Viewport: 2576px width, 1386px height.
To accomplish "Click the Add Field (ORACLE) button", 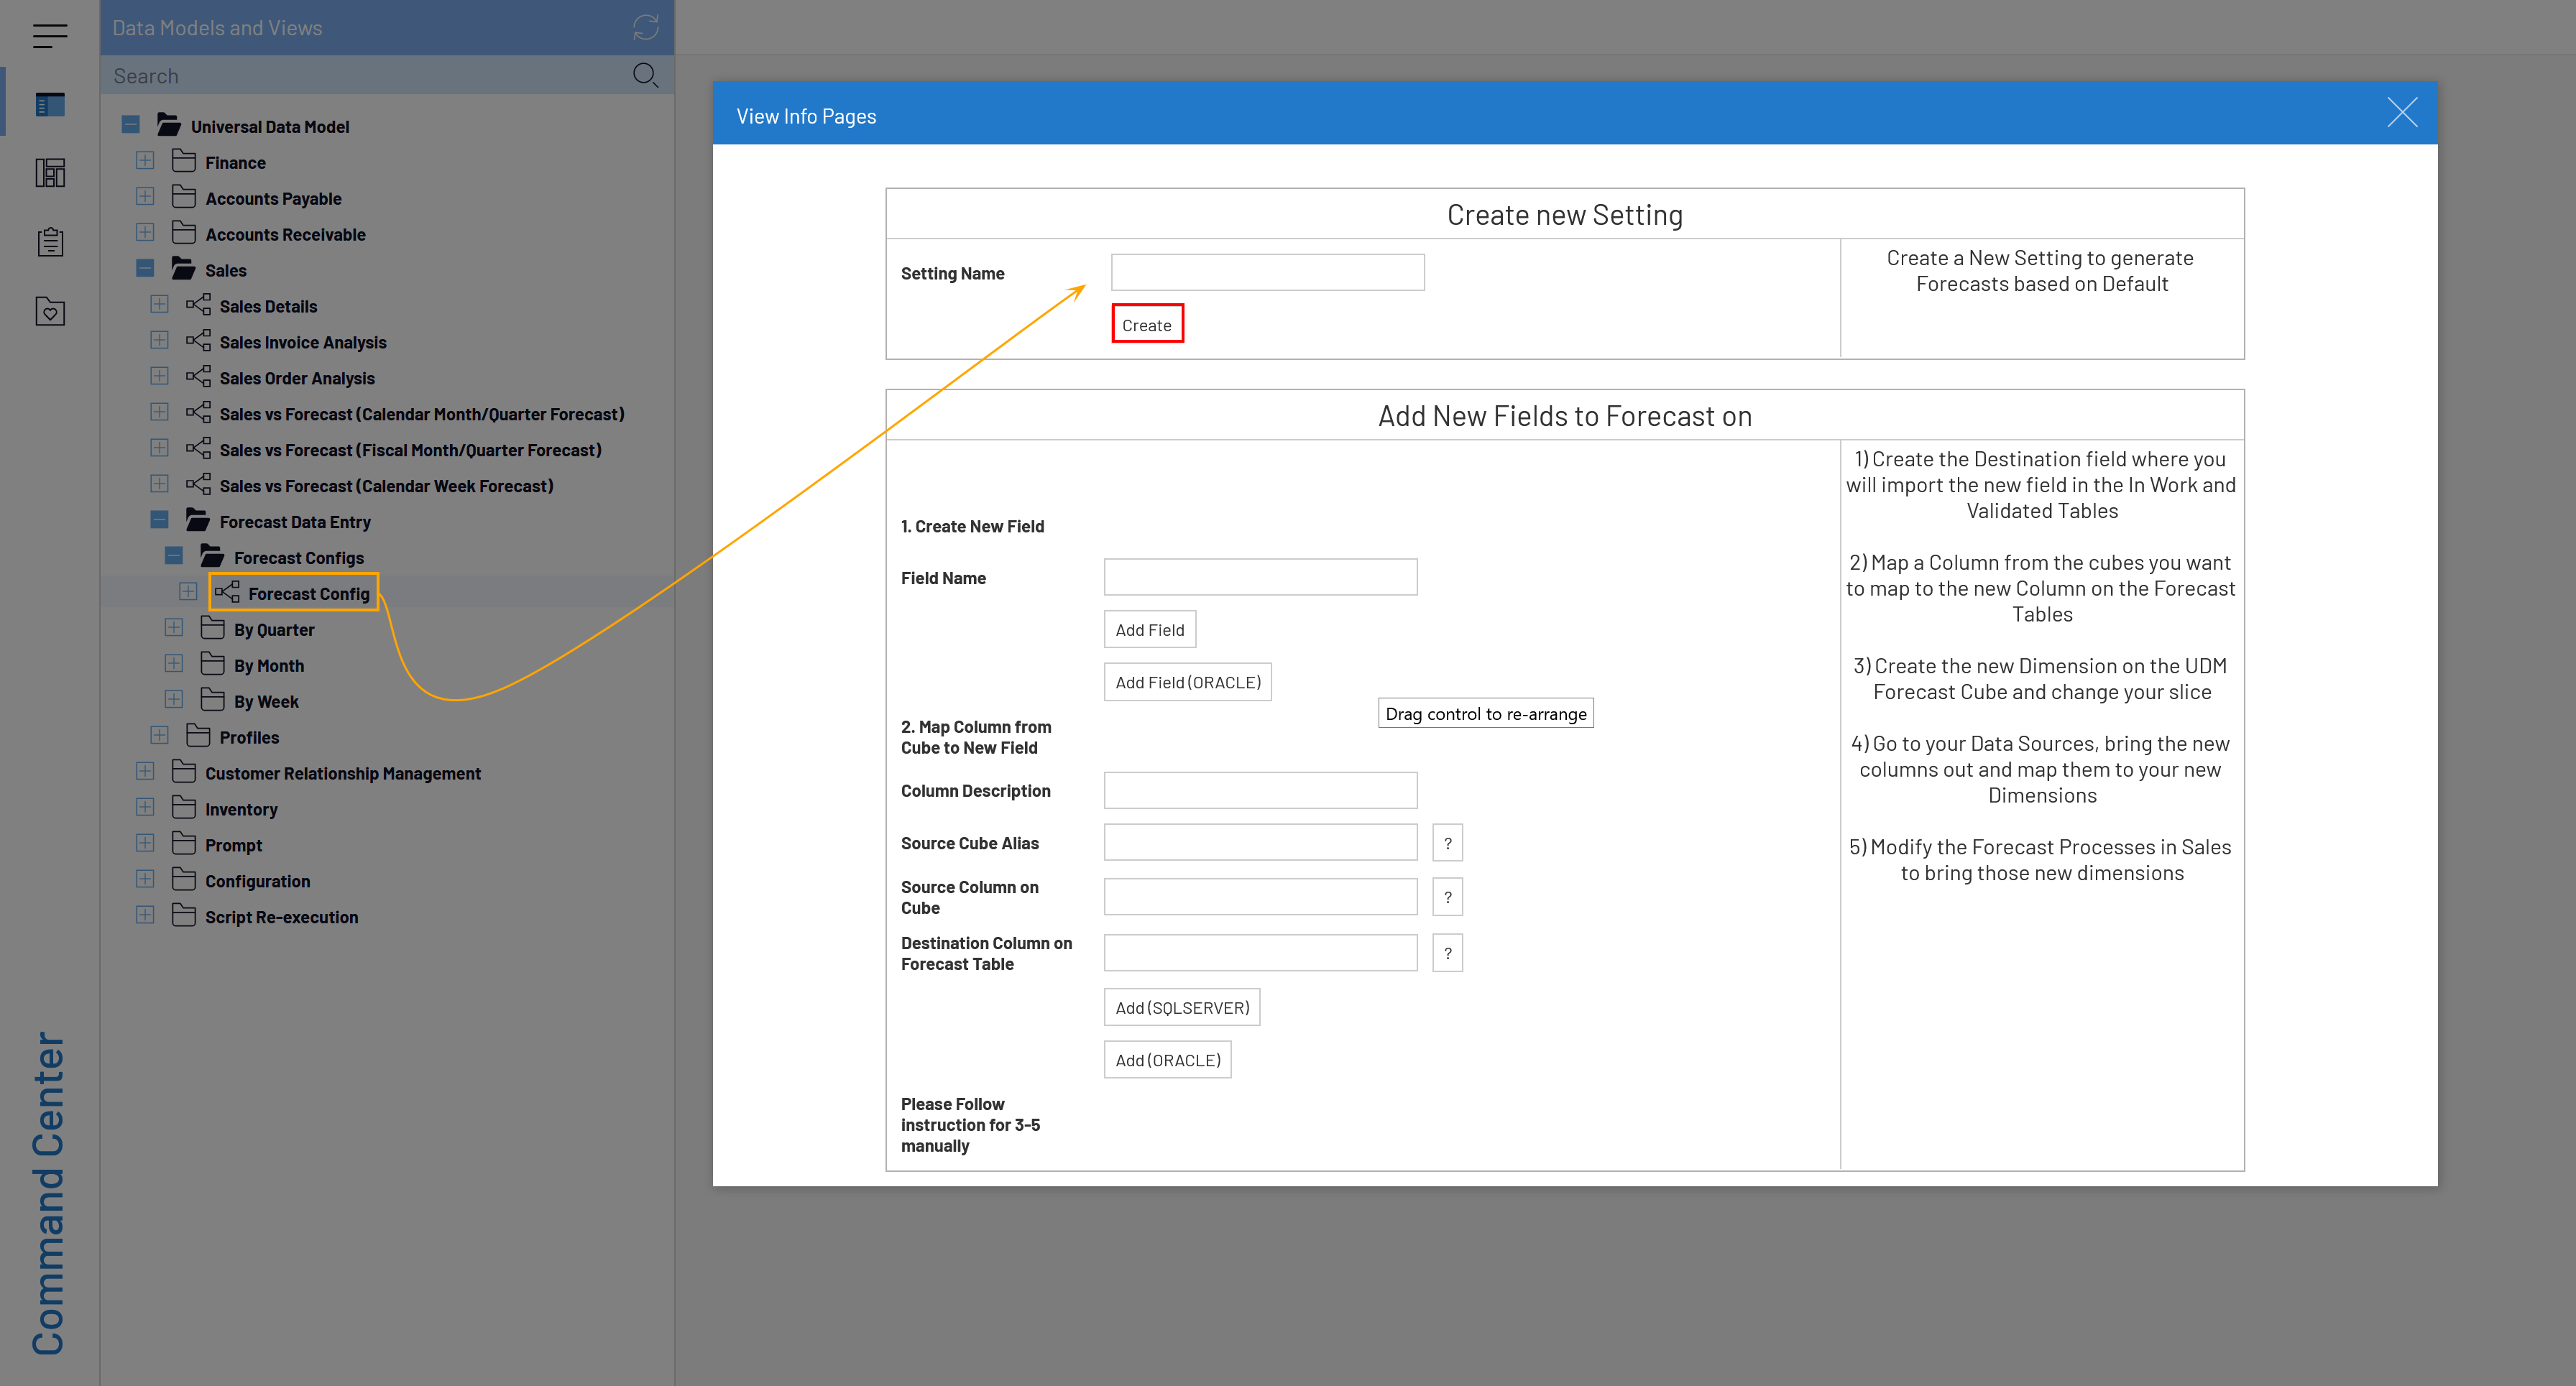I will (1187, 682).
